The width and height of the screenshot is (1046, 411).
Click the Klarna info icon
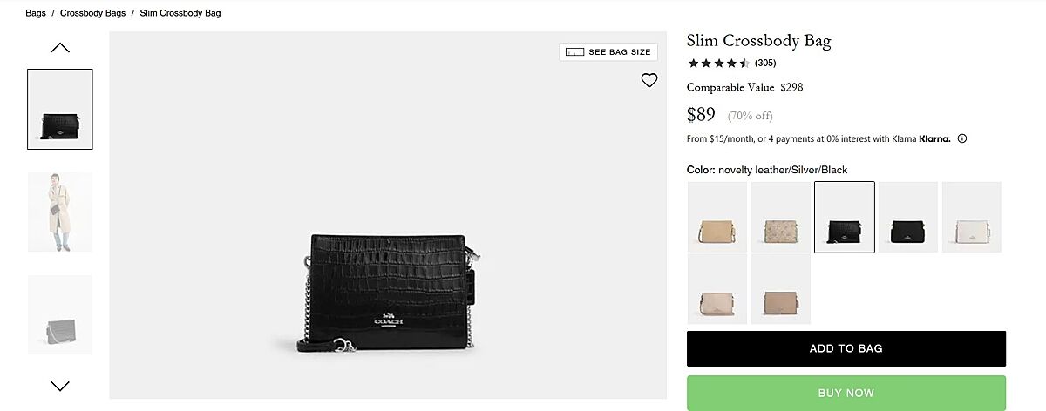click(x=962, y=138)
